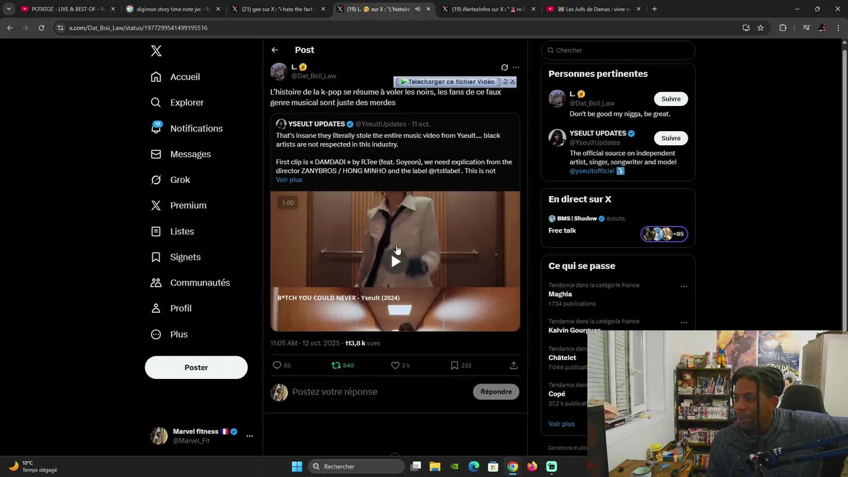Open @Dat_Boii_Law handle on post
The width and height of the screenshot is (848, 477).
coord(314,76)
